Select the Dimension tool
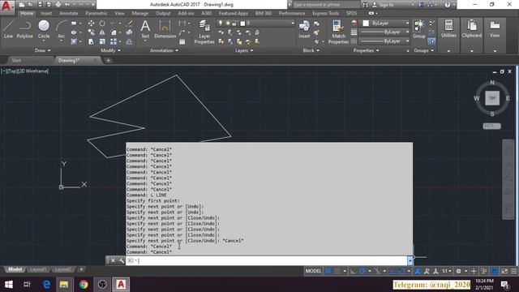This screenshot has width=519, height=292. point(165,29)
